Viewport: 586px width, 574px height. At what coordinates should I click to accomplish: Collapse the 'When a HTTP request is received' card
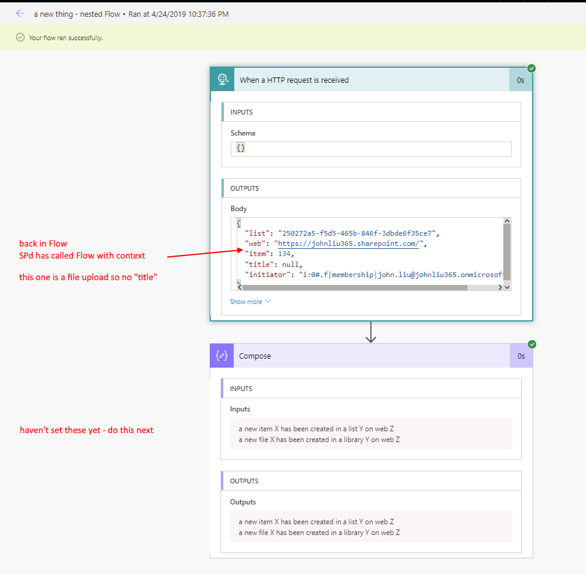(360, 80)
